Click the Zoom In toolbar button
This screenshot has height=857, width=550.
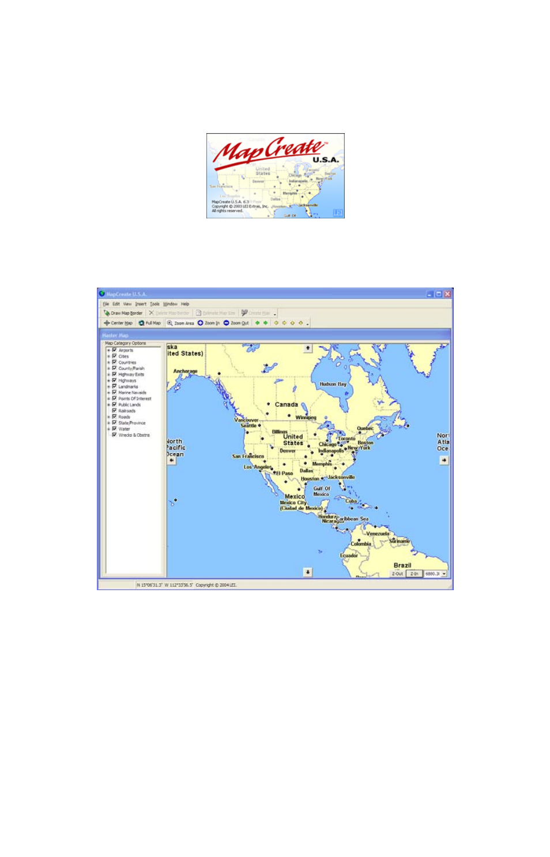[209, 323]
